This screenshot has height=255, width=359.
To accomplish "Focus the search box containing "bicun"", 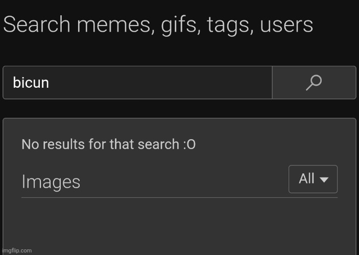I will (x=137, y=83).
